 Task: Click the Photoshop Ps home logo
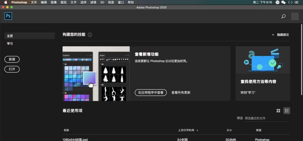[8, 16]
